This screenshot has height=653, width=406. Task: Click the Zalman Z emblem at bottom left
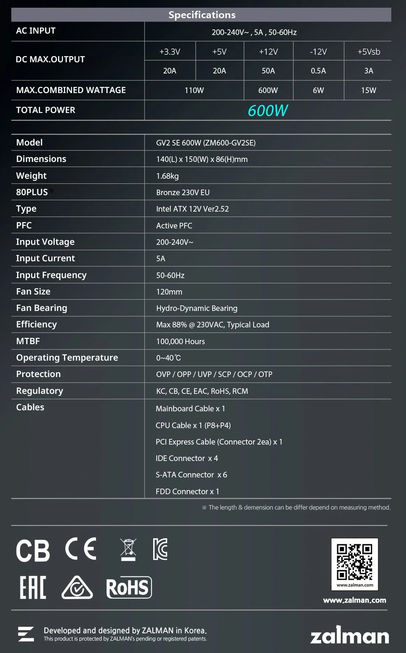coord(26,634)
